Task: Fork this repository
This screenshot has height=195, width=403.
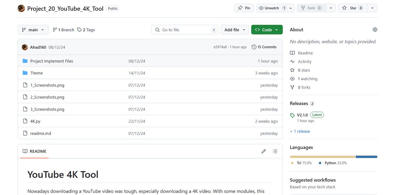Action: [311, 8]
